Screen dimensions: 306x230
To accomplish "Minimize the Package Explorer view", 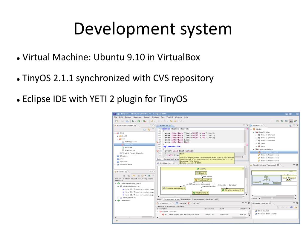I will click(151, 125).
